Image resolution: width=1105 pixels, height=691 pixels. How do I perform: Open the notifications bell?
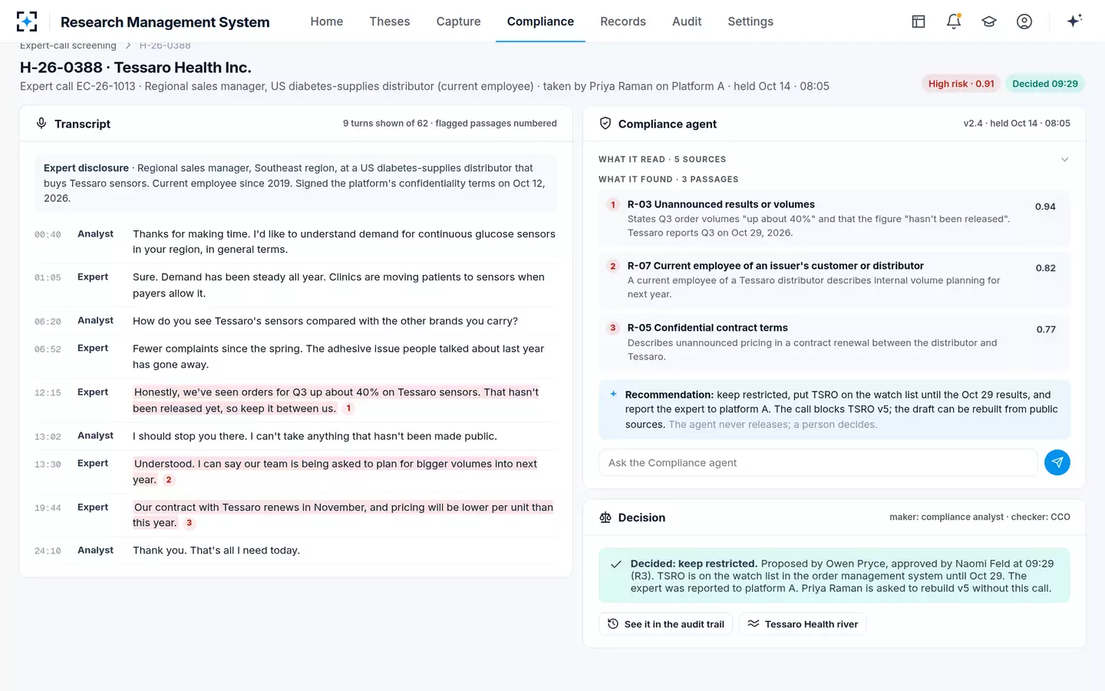[954, 21]
